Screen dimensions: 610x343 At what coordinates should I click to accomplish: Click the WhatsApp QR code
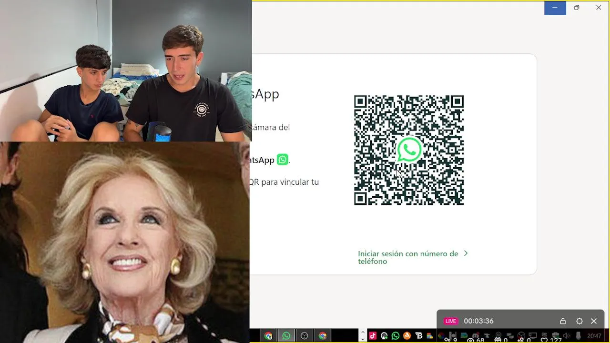(x=409, y=150)
